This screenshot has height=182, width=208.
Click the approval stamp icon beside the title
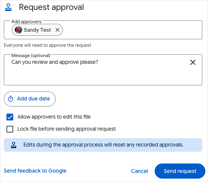[8, 7]
